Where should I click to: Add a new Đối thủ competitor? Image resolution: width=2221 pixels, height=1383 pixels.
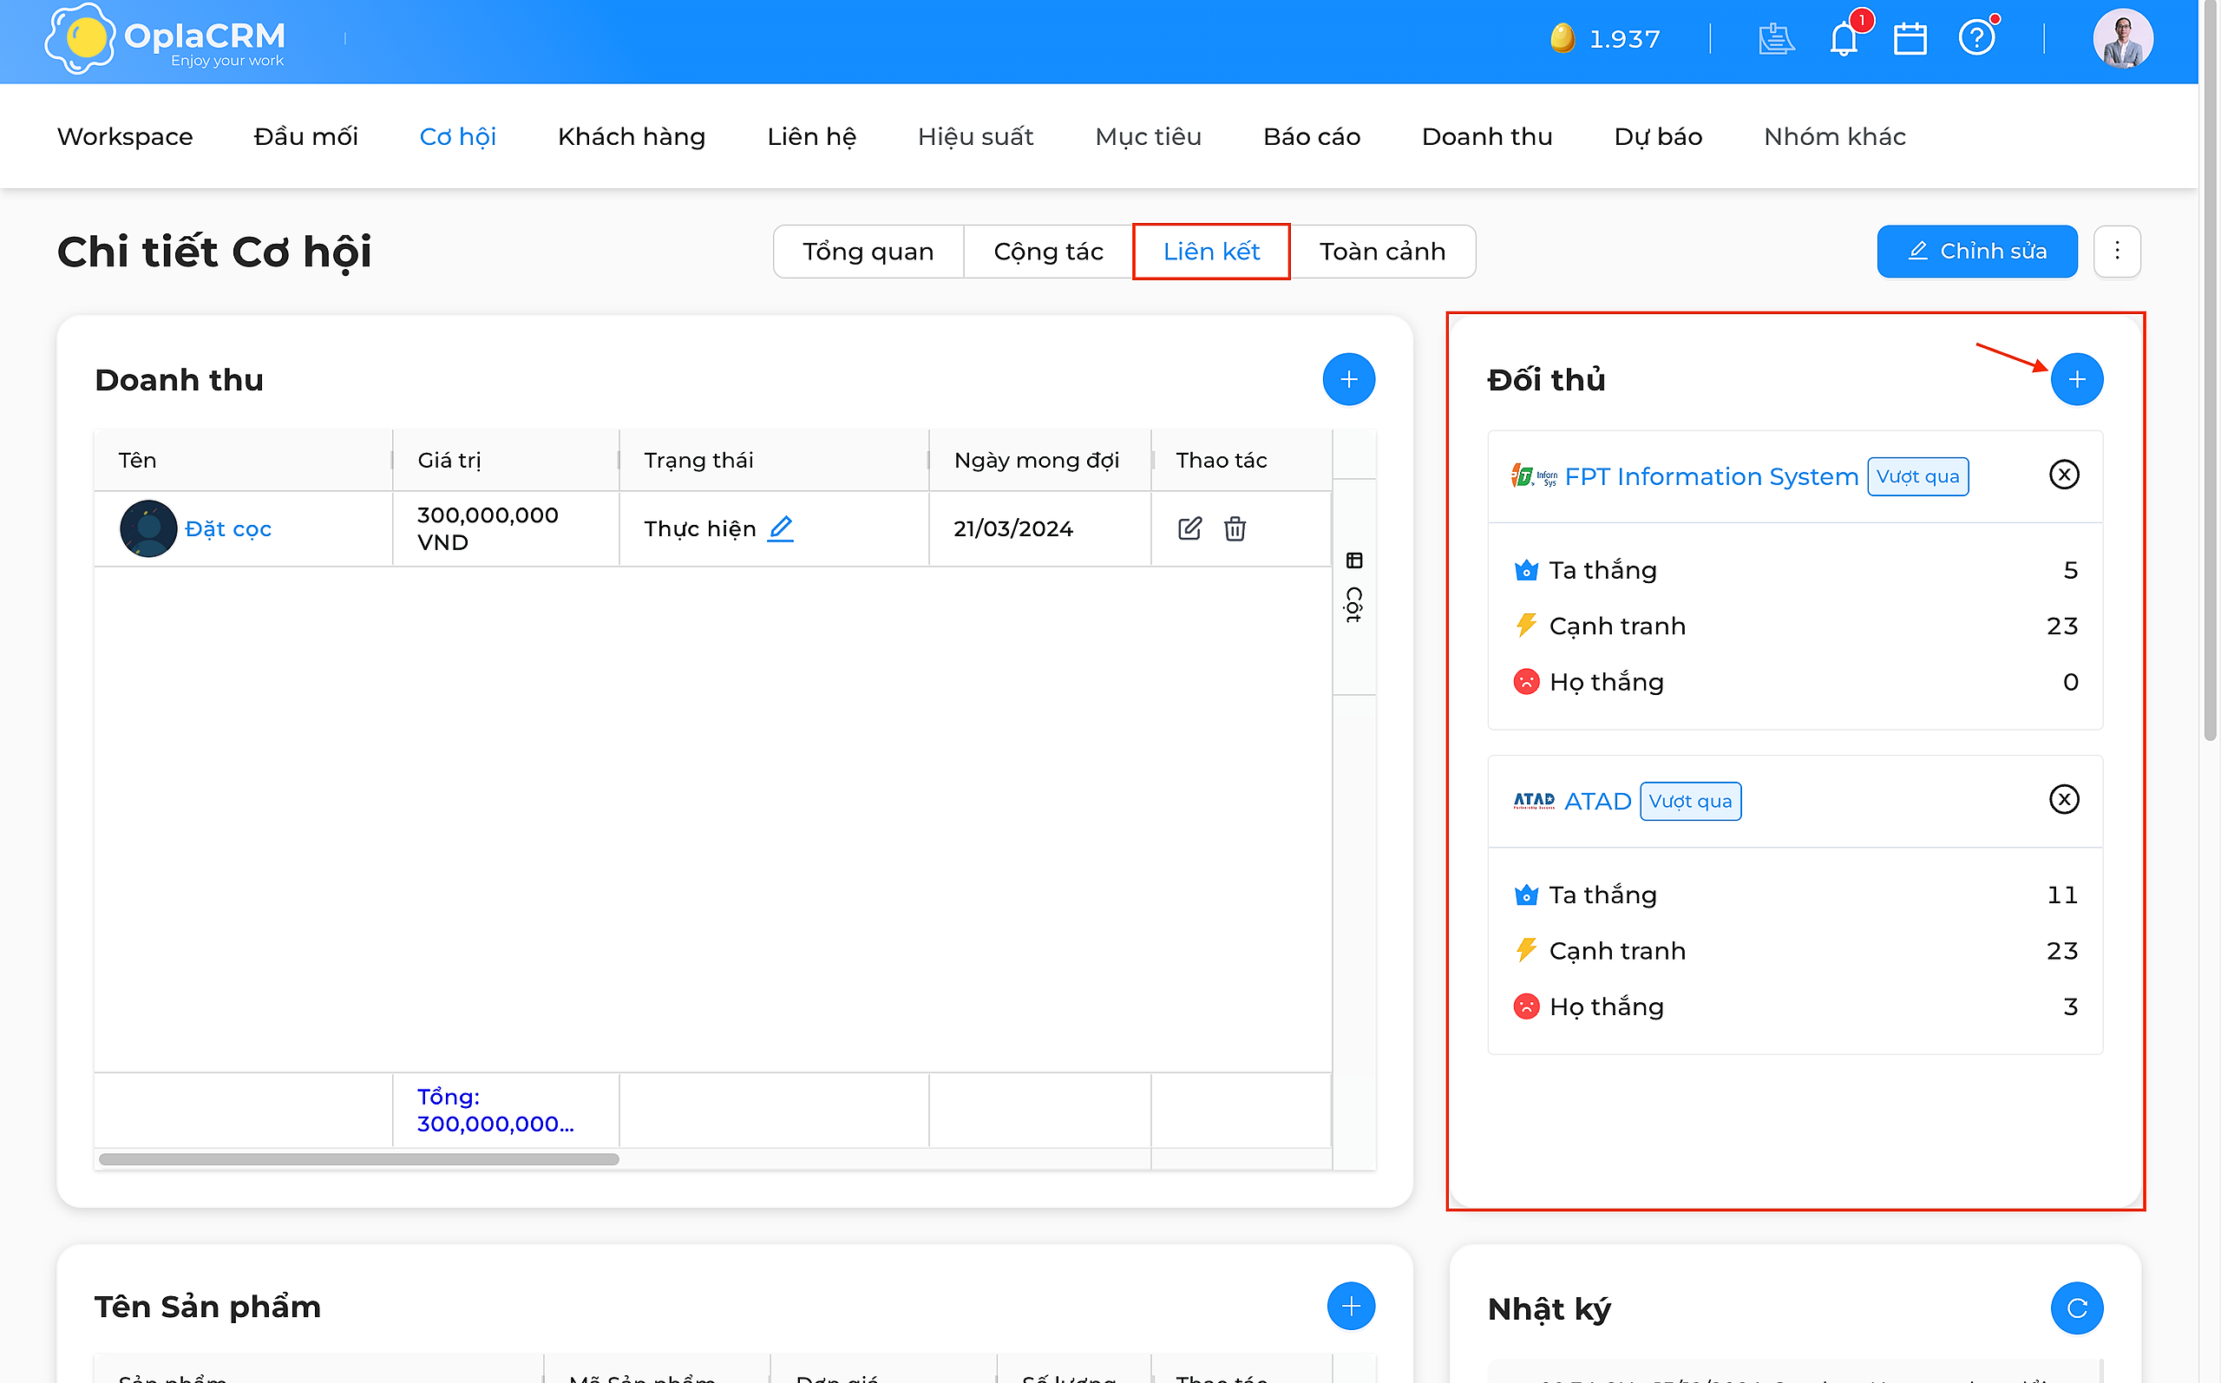tap(2076, 378)
